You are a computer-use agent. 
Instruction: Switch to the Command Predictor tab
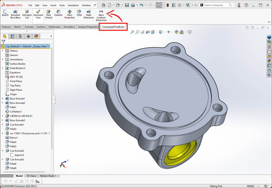click(x=113, y=27)
